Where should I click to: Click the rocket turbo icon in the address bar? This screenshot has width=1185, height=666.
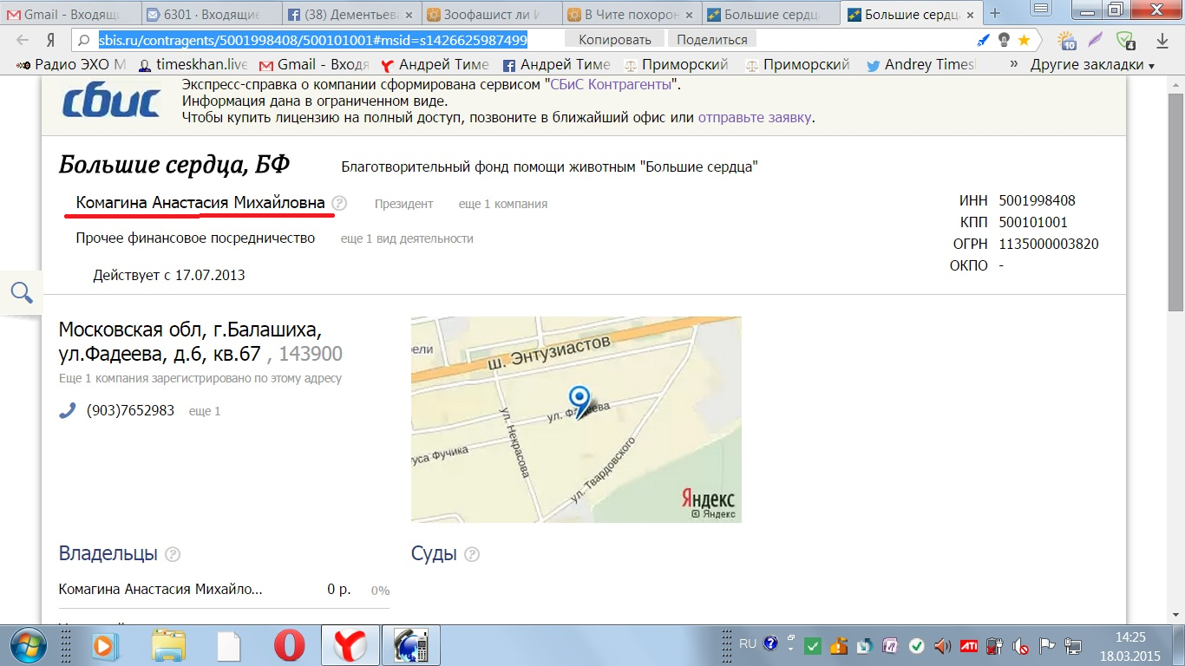pos(983,40)
